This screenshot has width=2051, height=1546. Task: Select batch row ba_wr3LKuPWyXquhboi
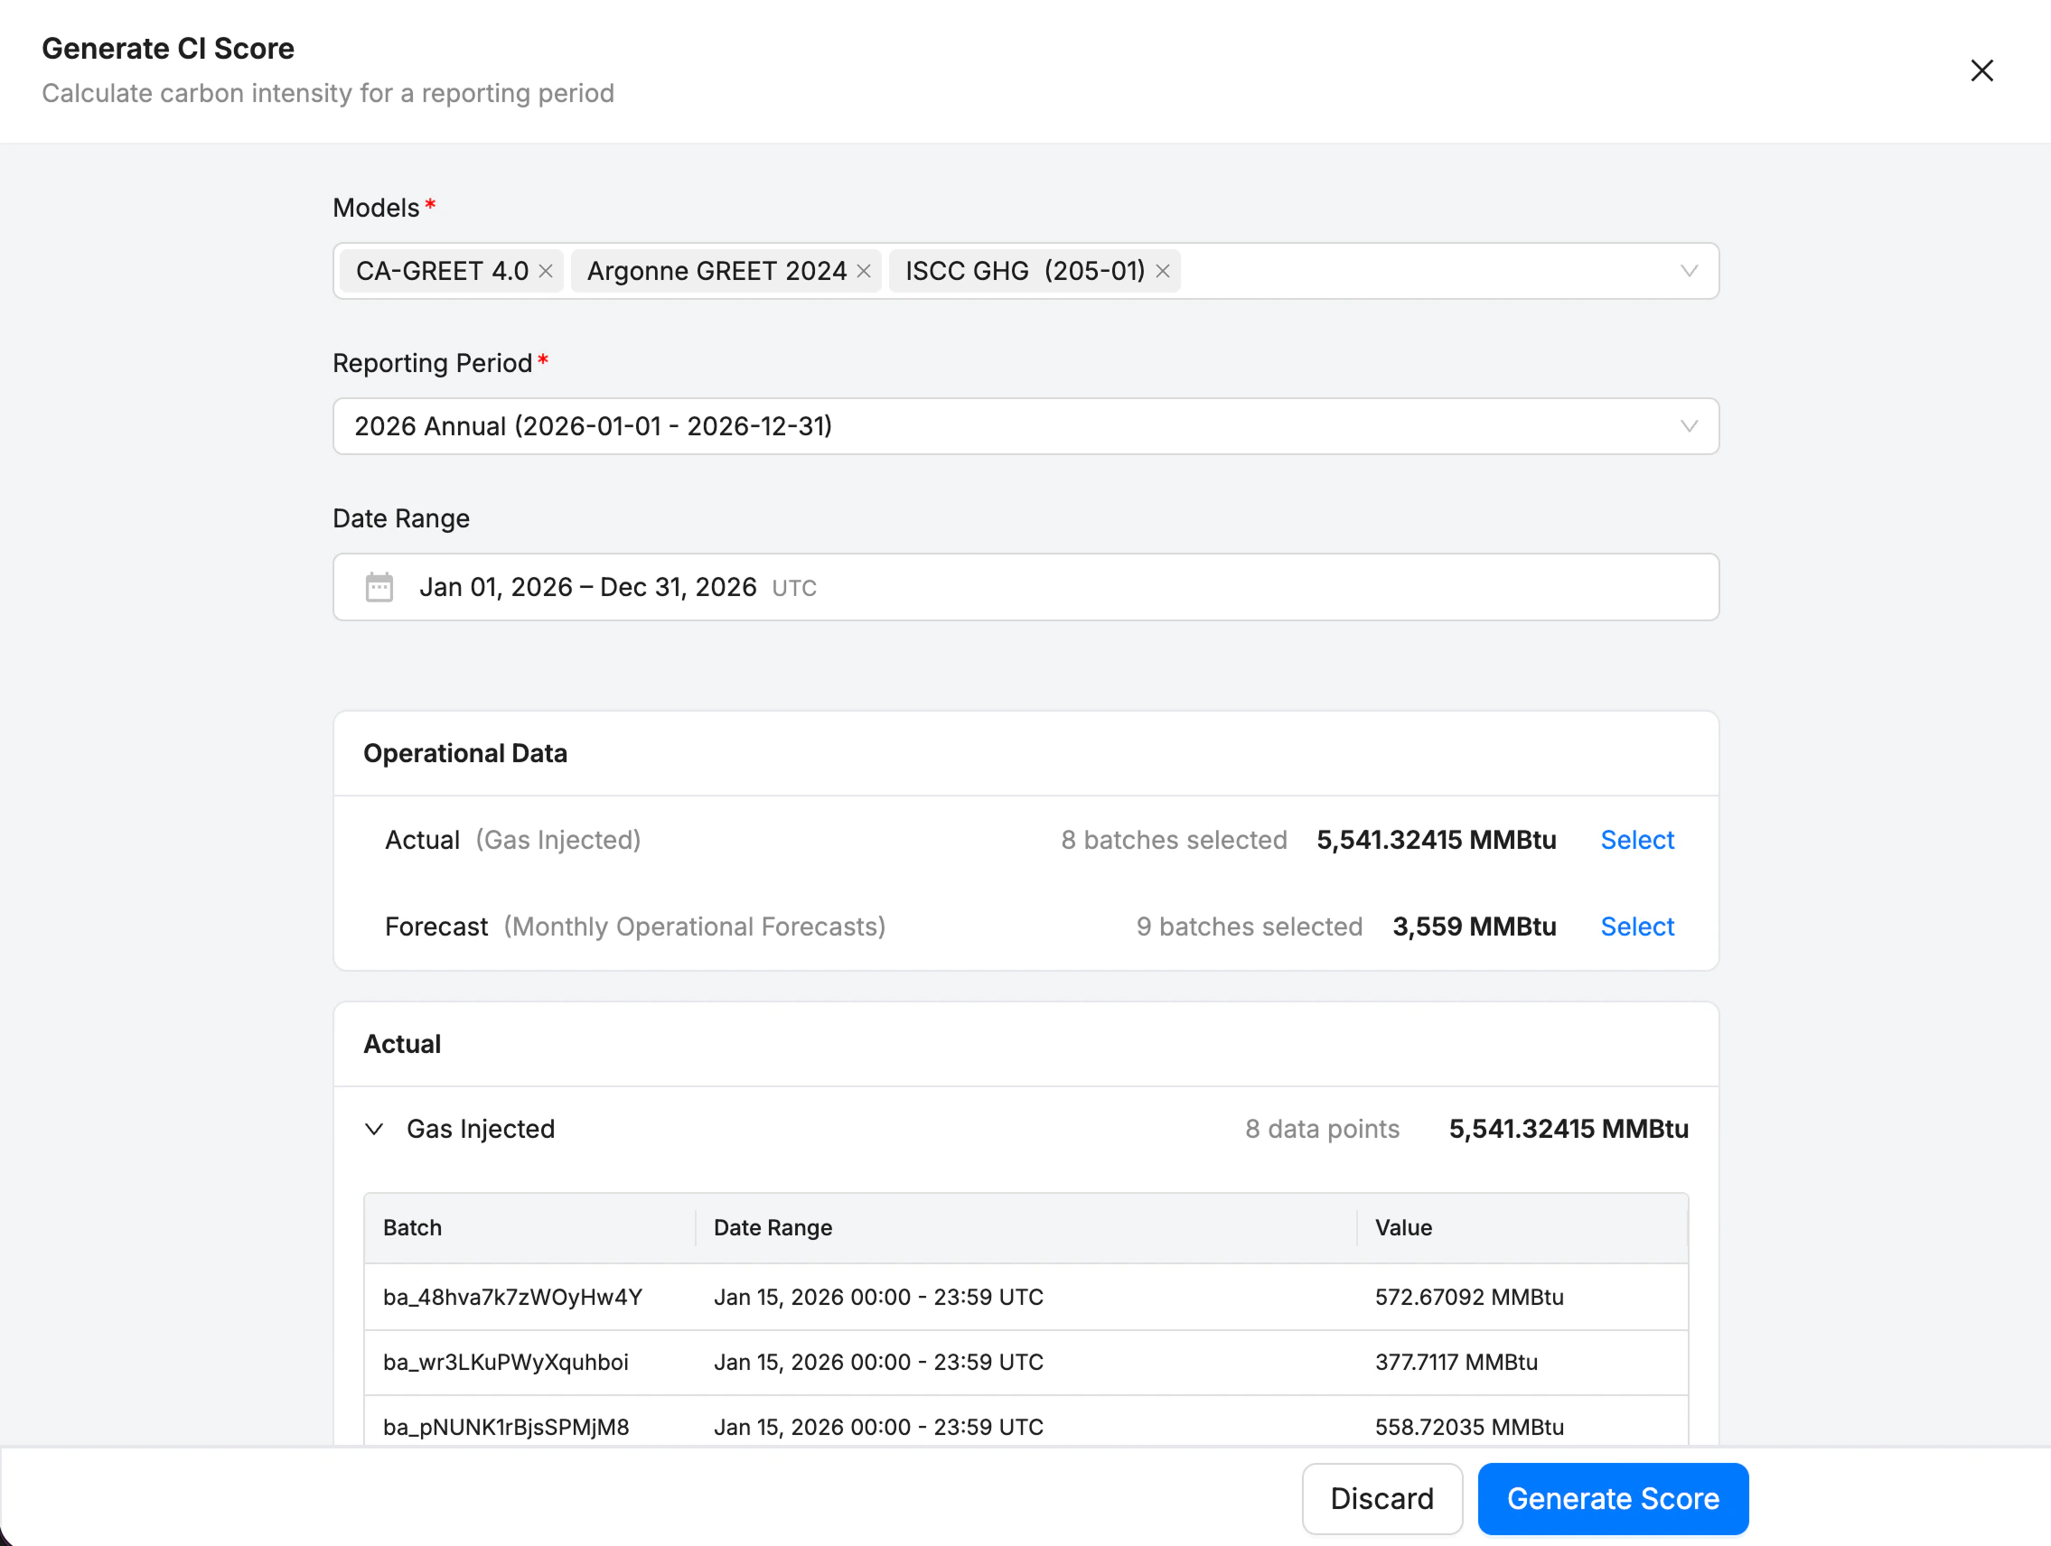click(505, 1362)
